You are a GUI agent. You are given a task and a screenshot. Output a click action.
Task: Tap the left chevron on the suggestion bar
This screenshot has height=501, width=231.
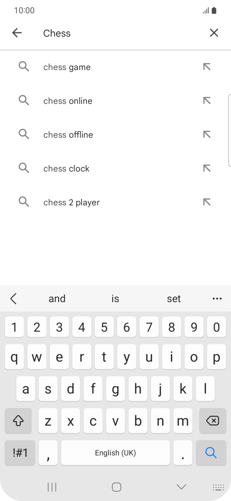pos(14,298)
